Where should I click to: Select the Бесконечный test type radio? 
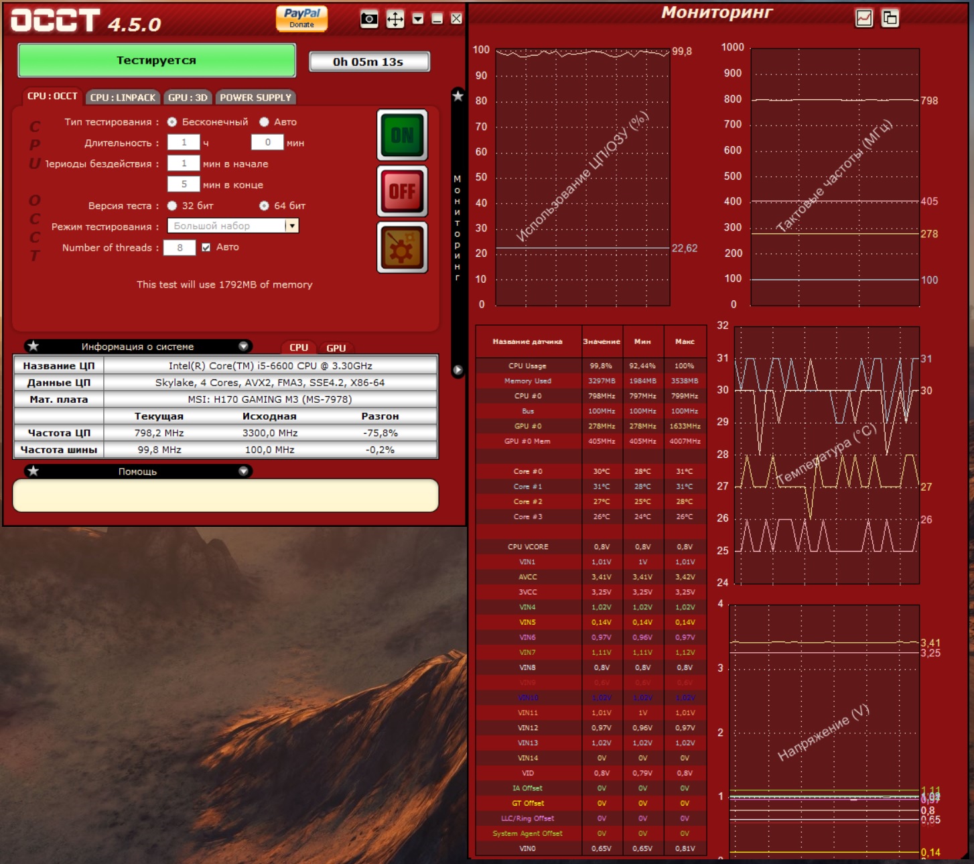tap(172, 122)
